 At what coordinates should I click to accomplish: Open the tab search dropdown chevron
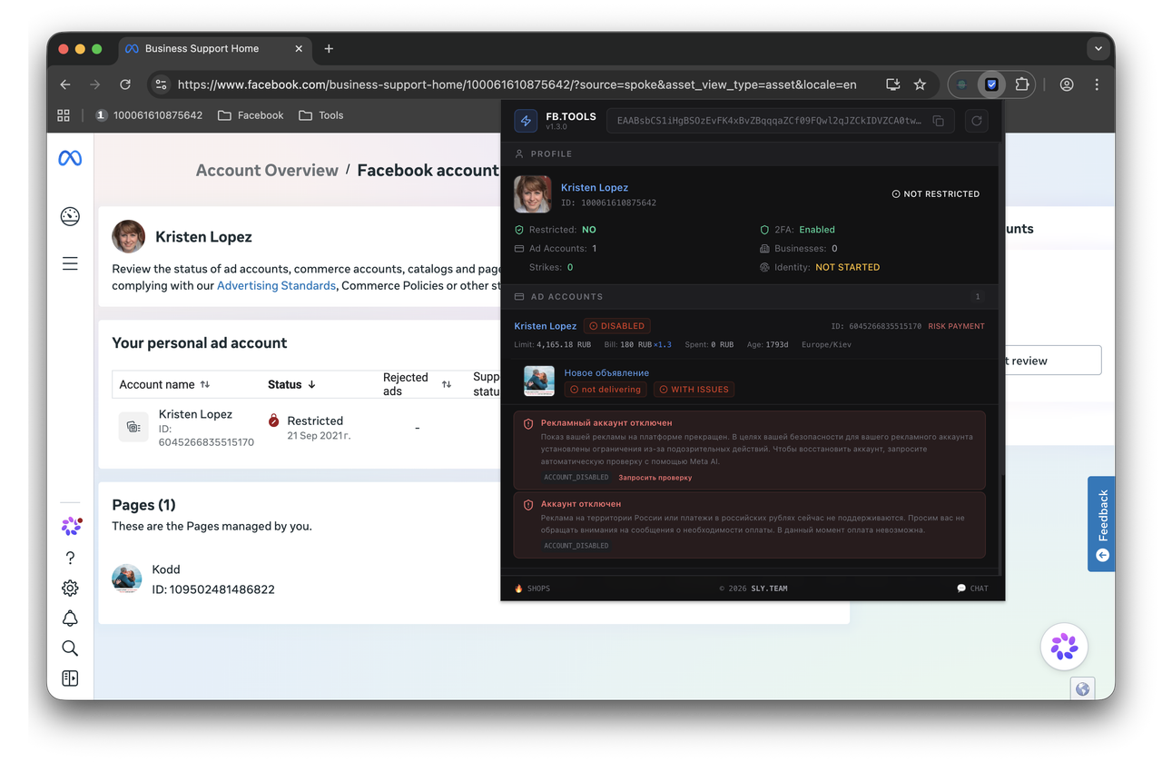click(1098, 48)
